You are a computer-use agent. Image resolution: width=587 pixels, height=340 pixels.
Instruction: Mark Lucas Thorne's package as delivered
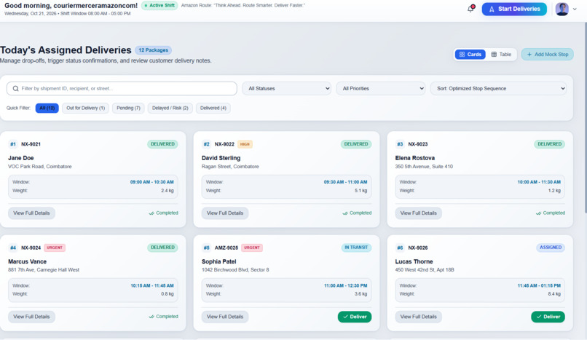click(548, 317)
